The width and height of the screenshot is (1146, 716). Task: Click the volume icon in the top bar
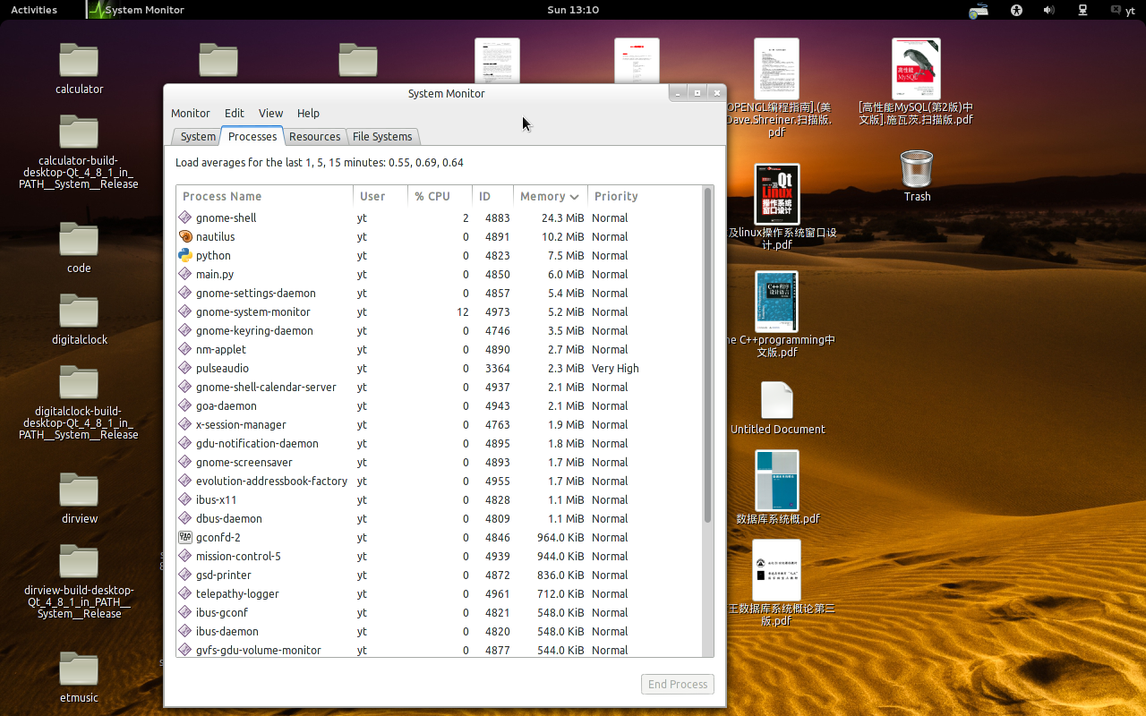pyautogui.click(x=1048, y=10)
